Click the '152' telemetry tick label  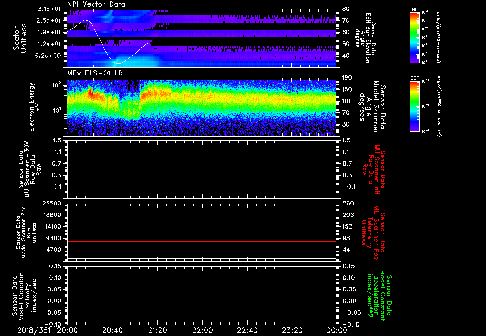point(347,226)
